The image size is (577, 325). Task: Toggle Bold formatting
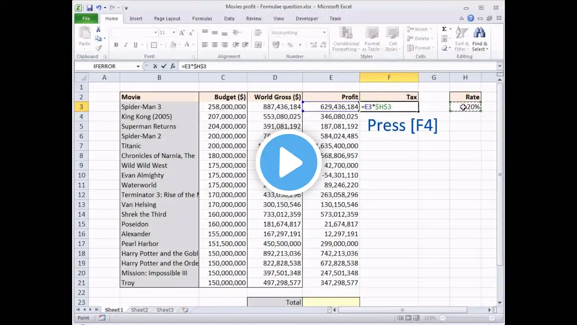(x=116, y=45)
